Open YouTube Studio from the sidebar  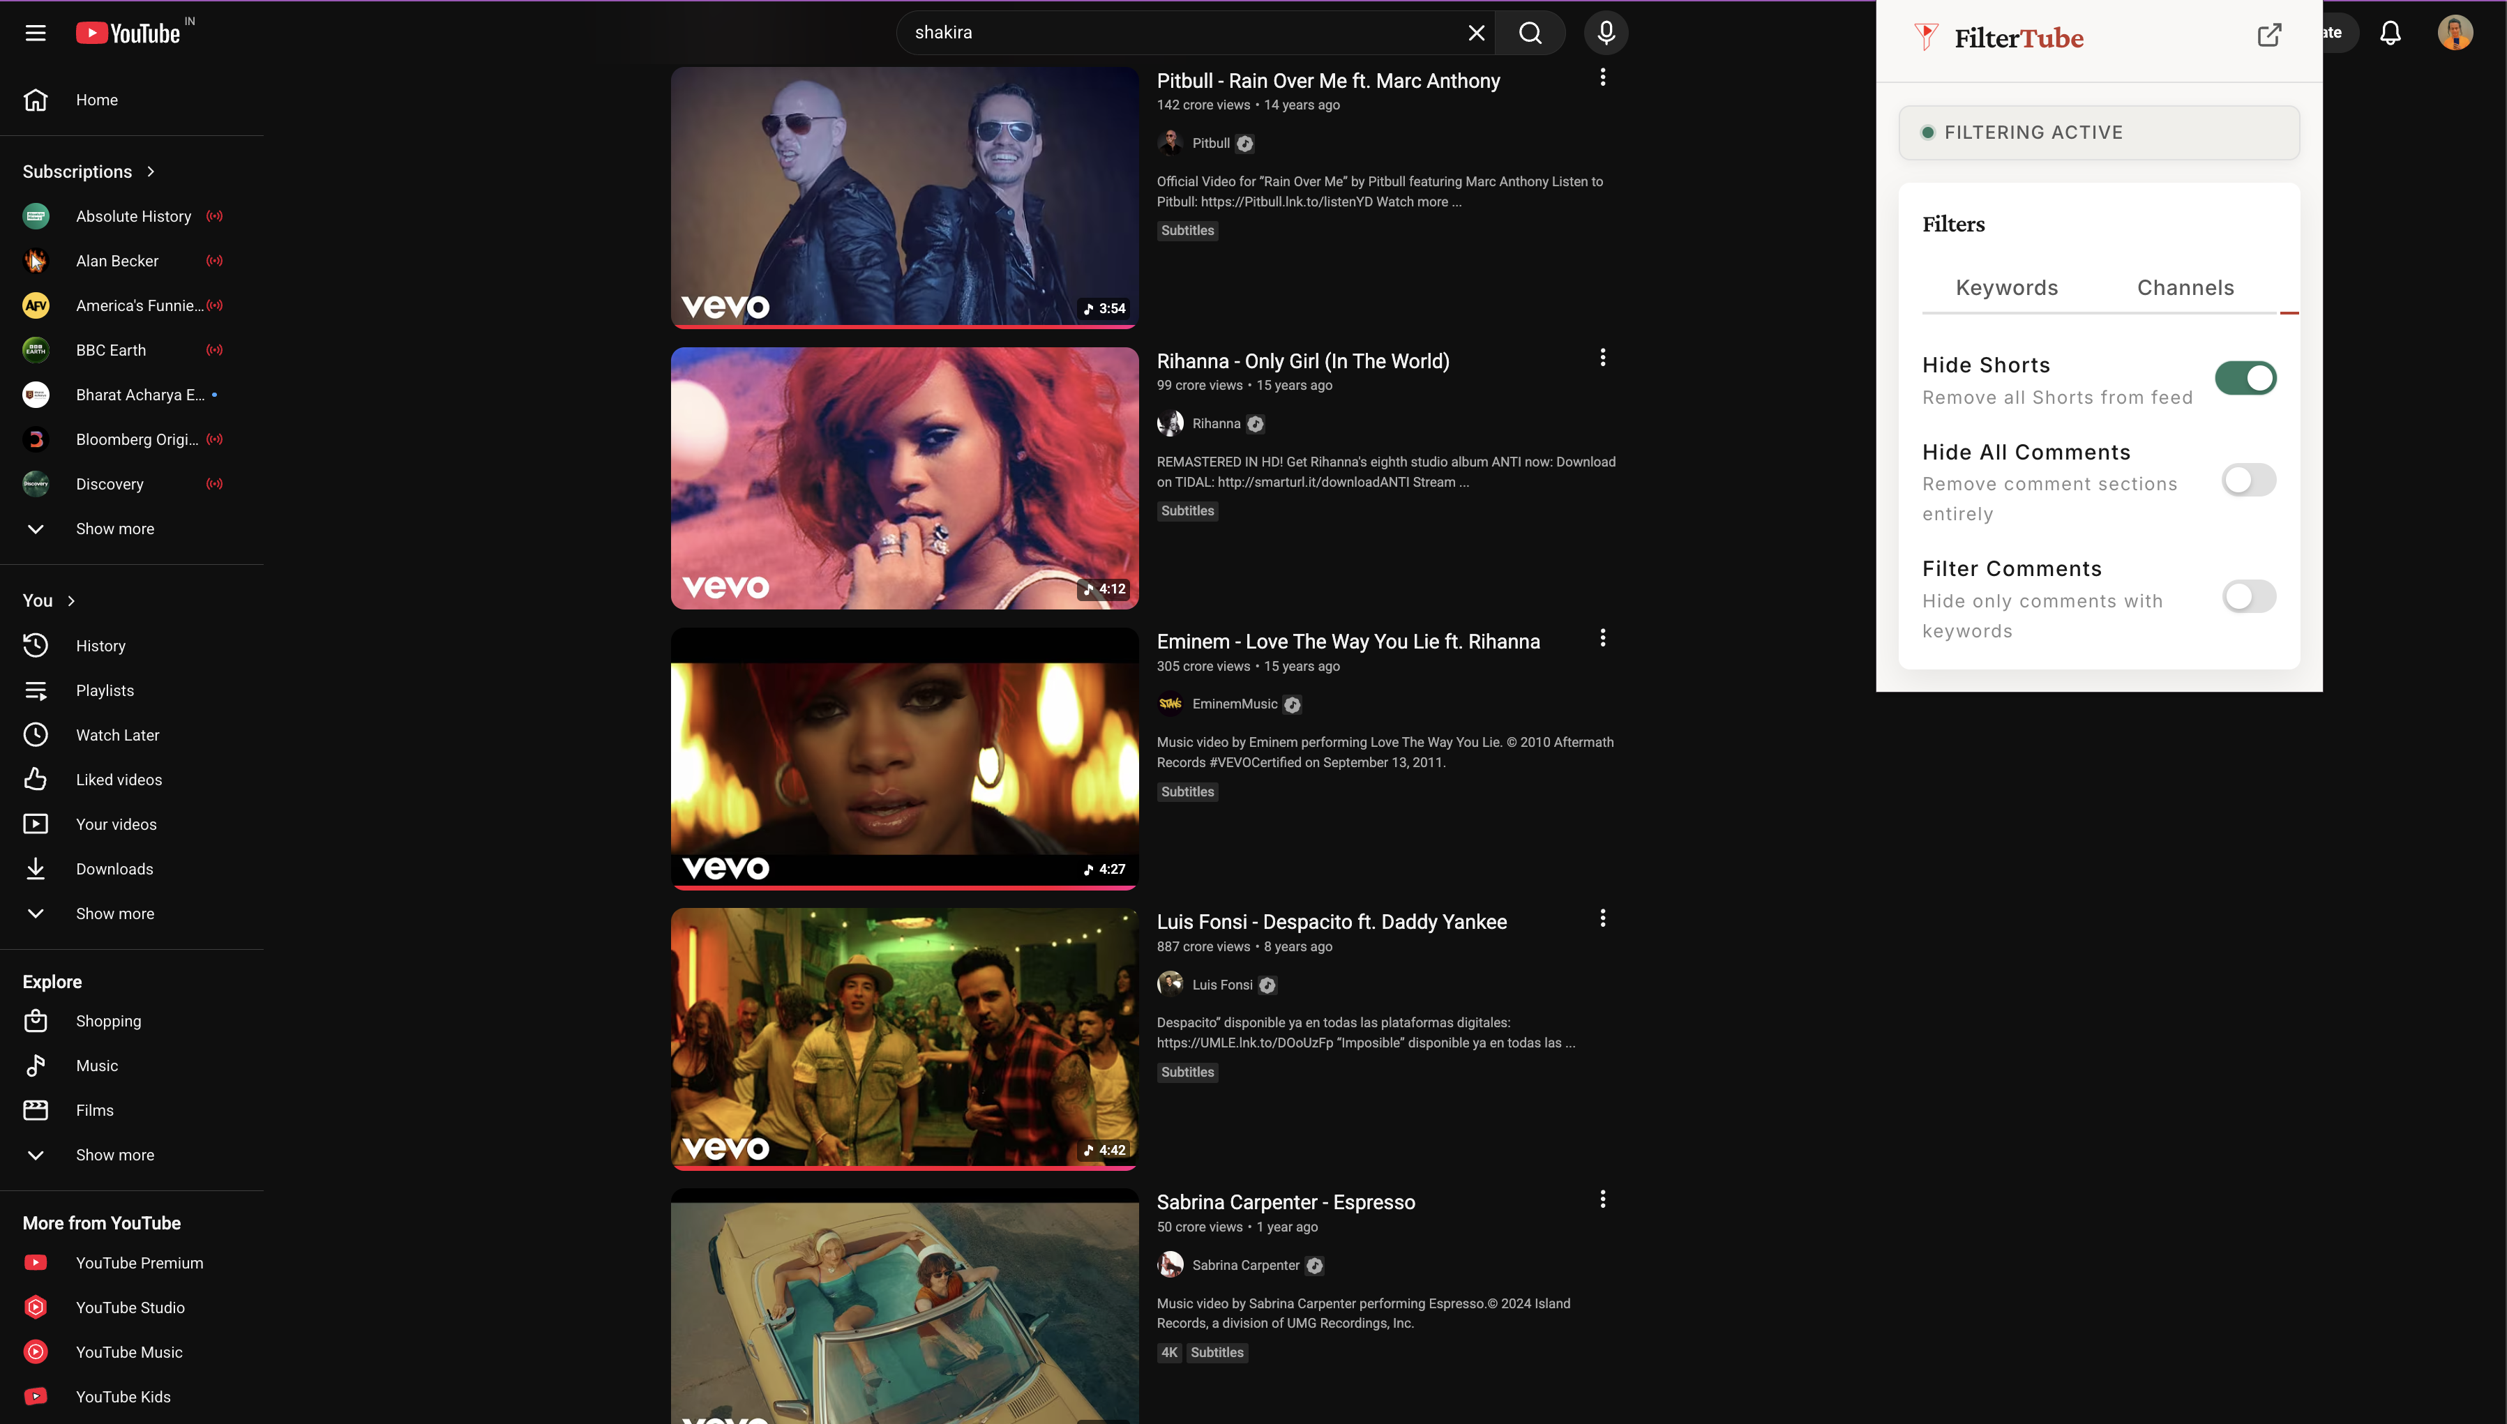point(130,1308)
